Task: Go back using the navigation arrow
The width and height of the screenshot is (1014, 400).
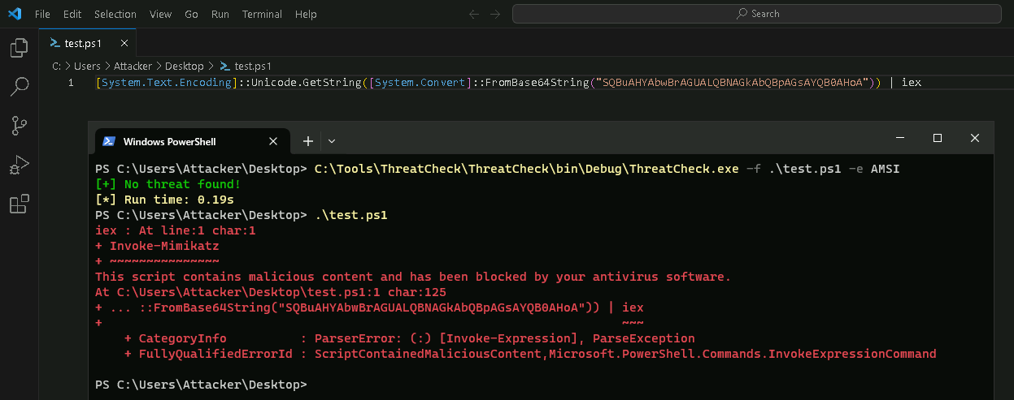Action: click(x=475, y=14)
